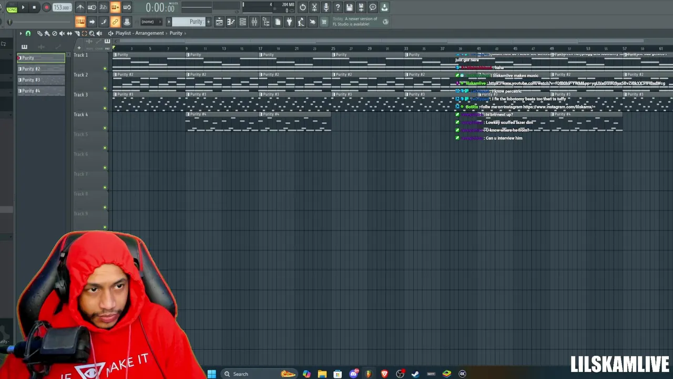
Task: Select Purity #3 pattern in picker
Action: 41,80
